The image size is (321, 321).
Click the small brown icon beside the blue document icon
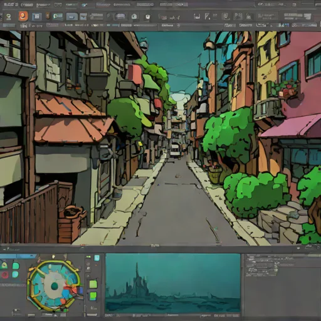point(48,16)
